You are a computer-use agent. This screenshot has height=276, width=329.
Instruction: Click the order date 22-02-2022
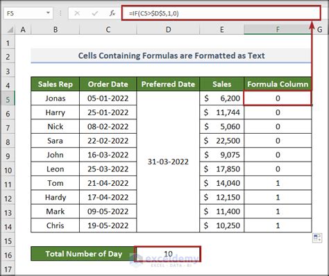(x=108, y=141)
